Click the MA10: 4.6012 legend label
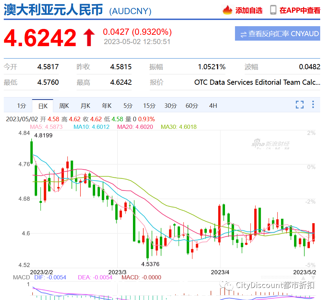The image size is (325, 300). [x=91, y=127]
